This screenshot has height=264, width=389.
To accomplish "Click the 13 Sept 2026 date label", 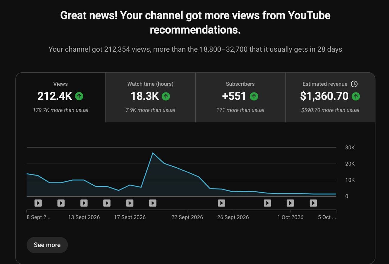I will (x=84, y=217).
